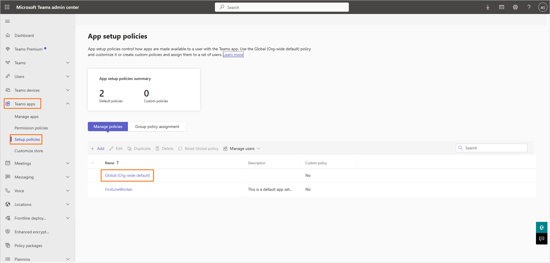Click the Enhanced encryption shield icon
550x263 pixels.
(8, 232)
